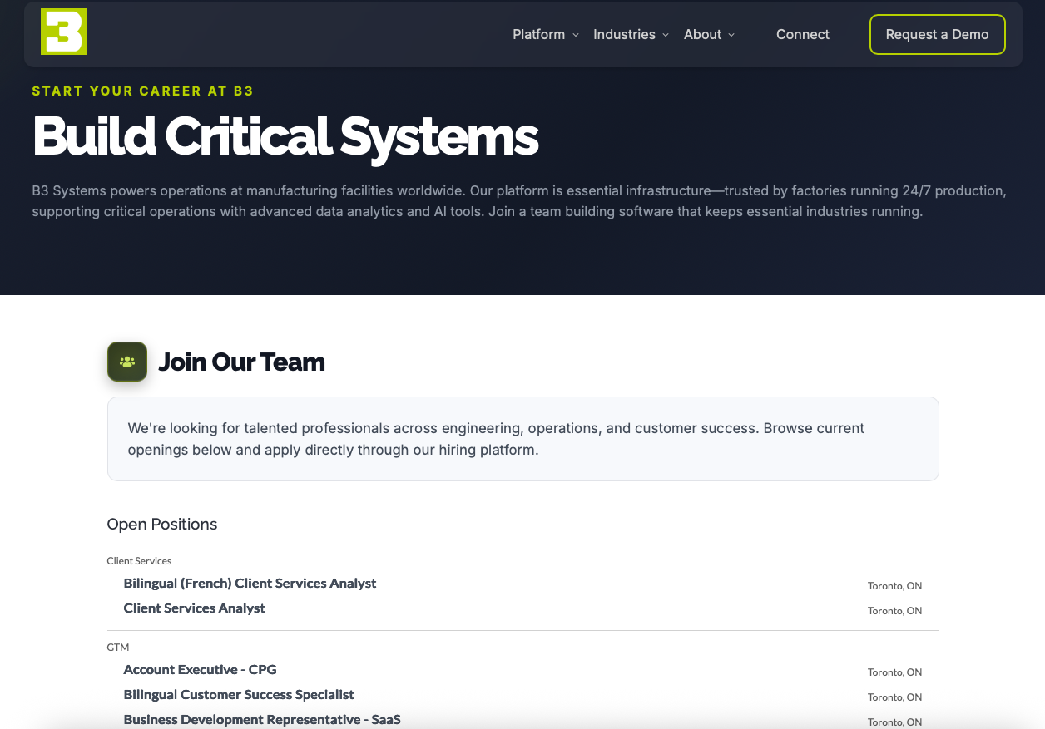Open the Bilingual (French) Client Services Analyst posting
Viewport: 1045px width, 729px height.
click(250, 584)
